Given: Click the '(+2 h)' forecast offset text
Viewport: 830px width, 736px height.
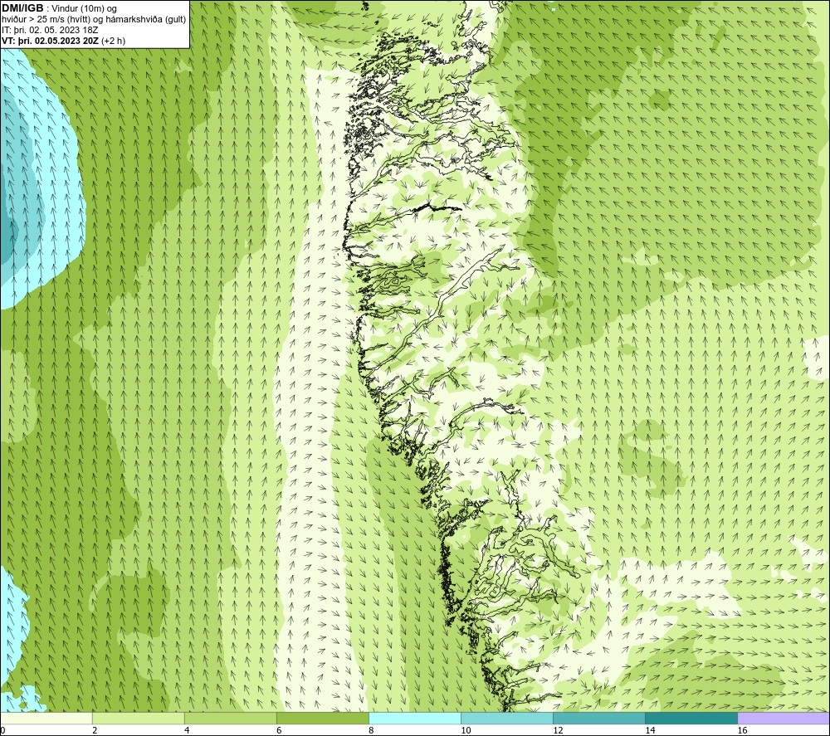Looking at the screenshot, I should (113, 41).
